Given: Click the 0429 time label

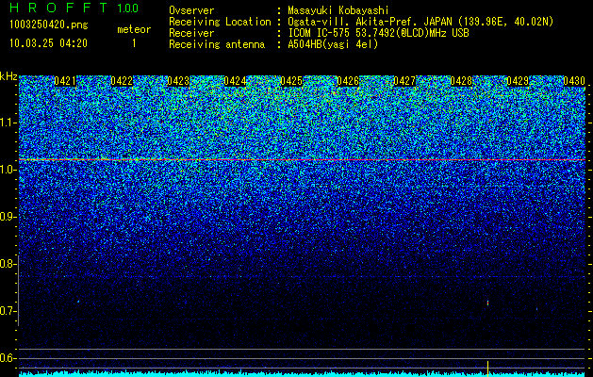Looking at the screenshot, I should pyautogui.click(x=518, y=81).
